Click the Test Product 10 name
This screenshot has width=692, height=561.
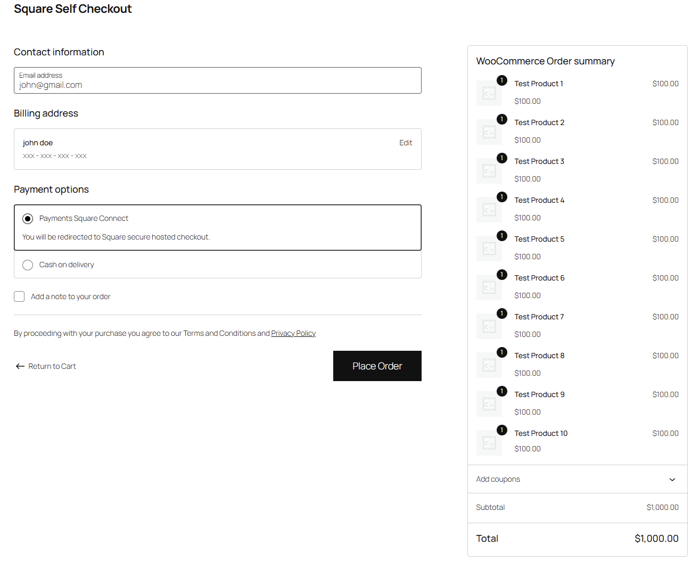coord(541,433)
